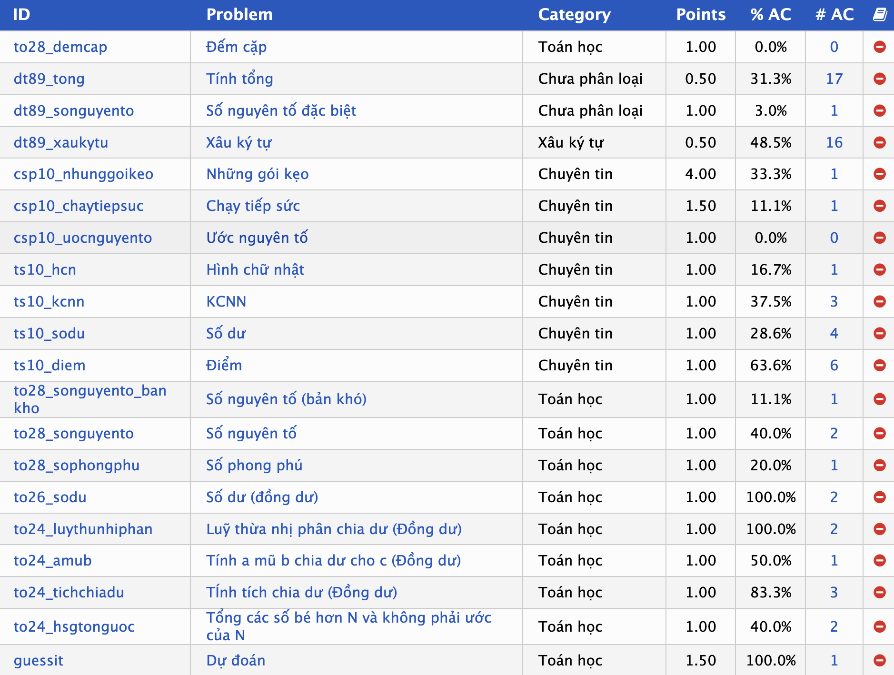The image size is (894, 675).
Task: Sort by the % AC column header
Action: tap(771, 15)
